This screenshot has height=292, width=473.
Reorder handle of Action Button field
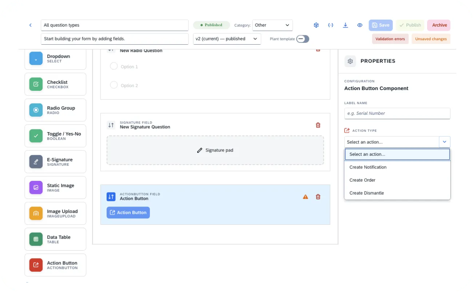111,196
